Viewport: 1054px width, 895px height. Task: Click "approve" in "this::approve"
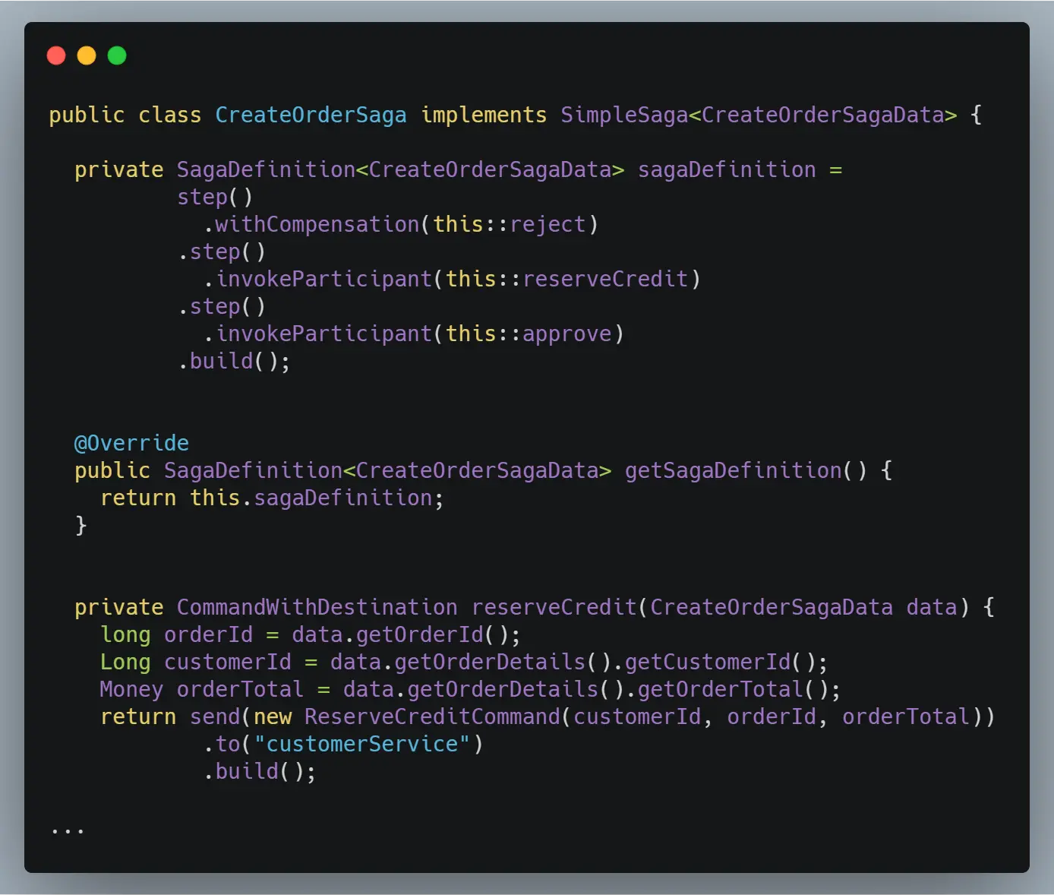click(567, 334)
